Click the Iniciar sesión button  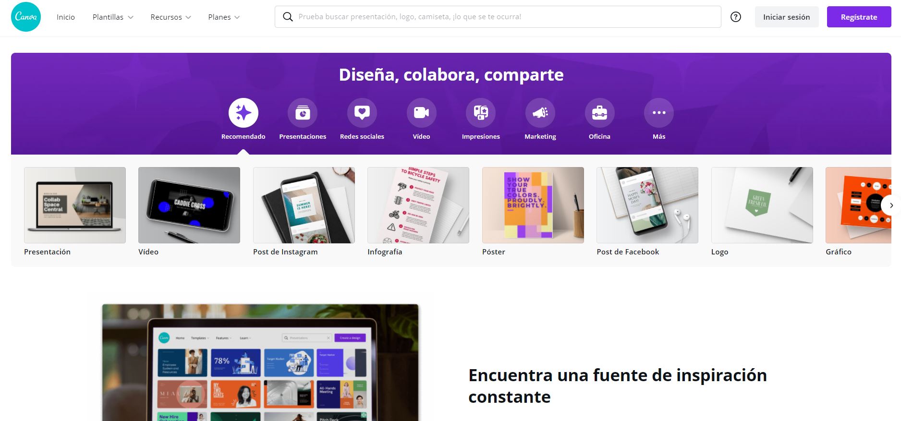click(786, 17)
